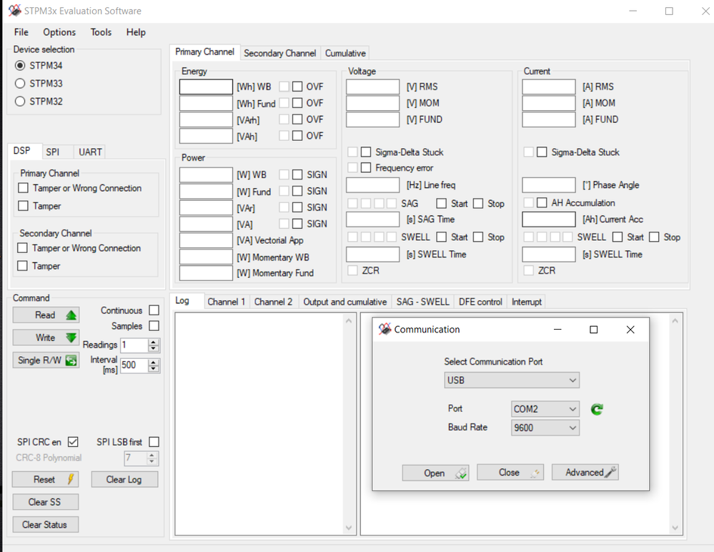Click the [Wh] WB energy input field
Screen dimensions: 714x552
point(206,87)
